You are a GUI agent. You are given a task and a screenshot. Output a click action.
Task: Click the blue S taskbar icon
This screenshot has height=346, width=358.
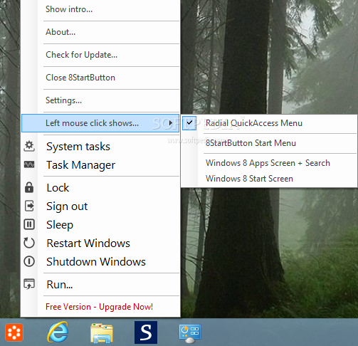coord(146,332)
